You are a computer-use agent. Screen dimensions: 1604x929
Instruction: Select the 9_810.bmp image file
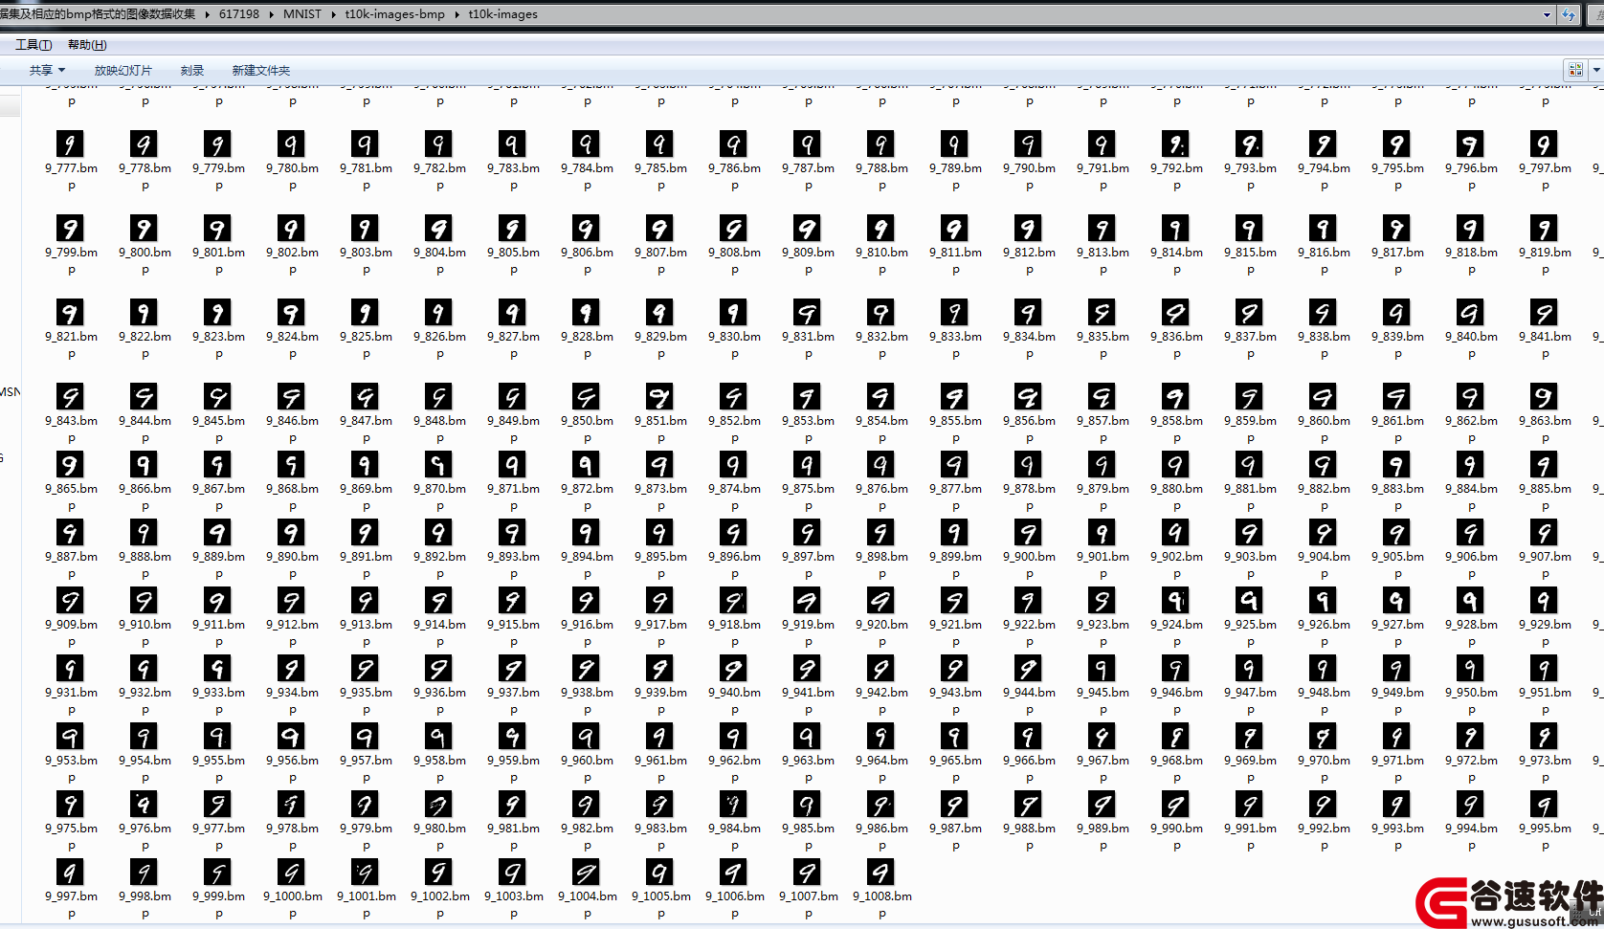click(x=881, y=243)
